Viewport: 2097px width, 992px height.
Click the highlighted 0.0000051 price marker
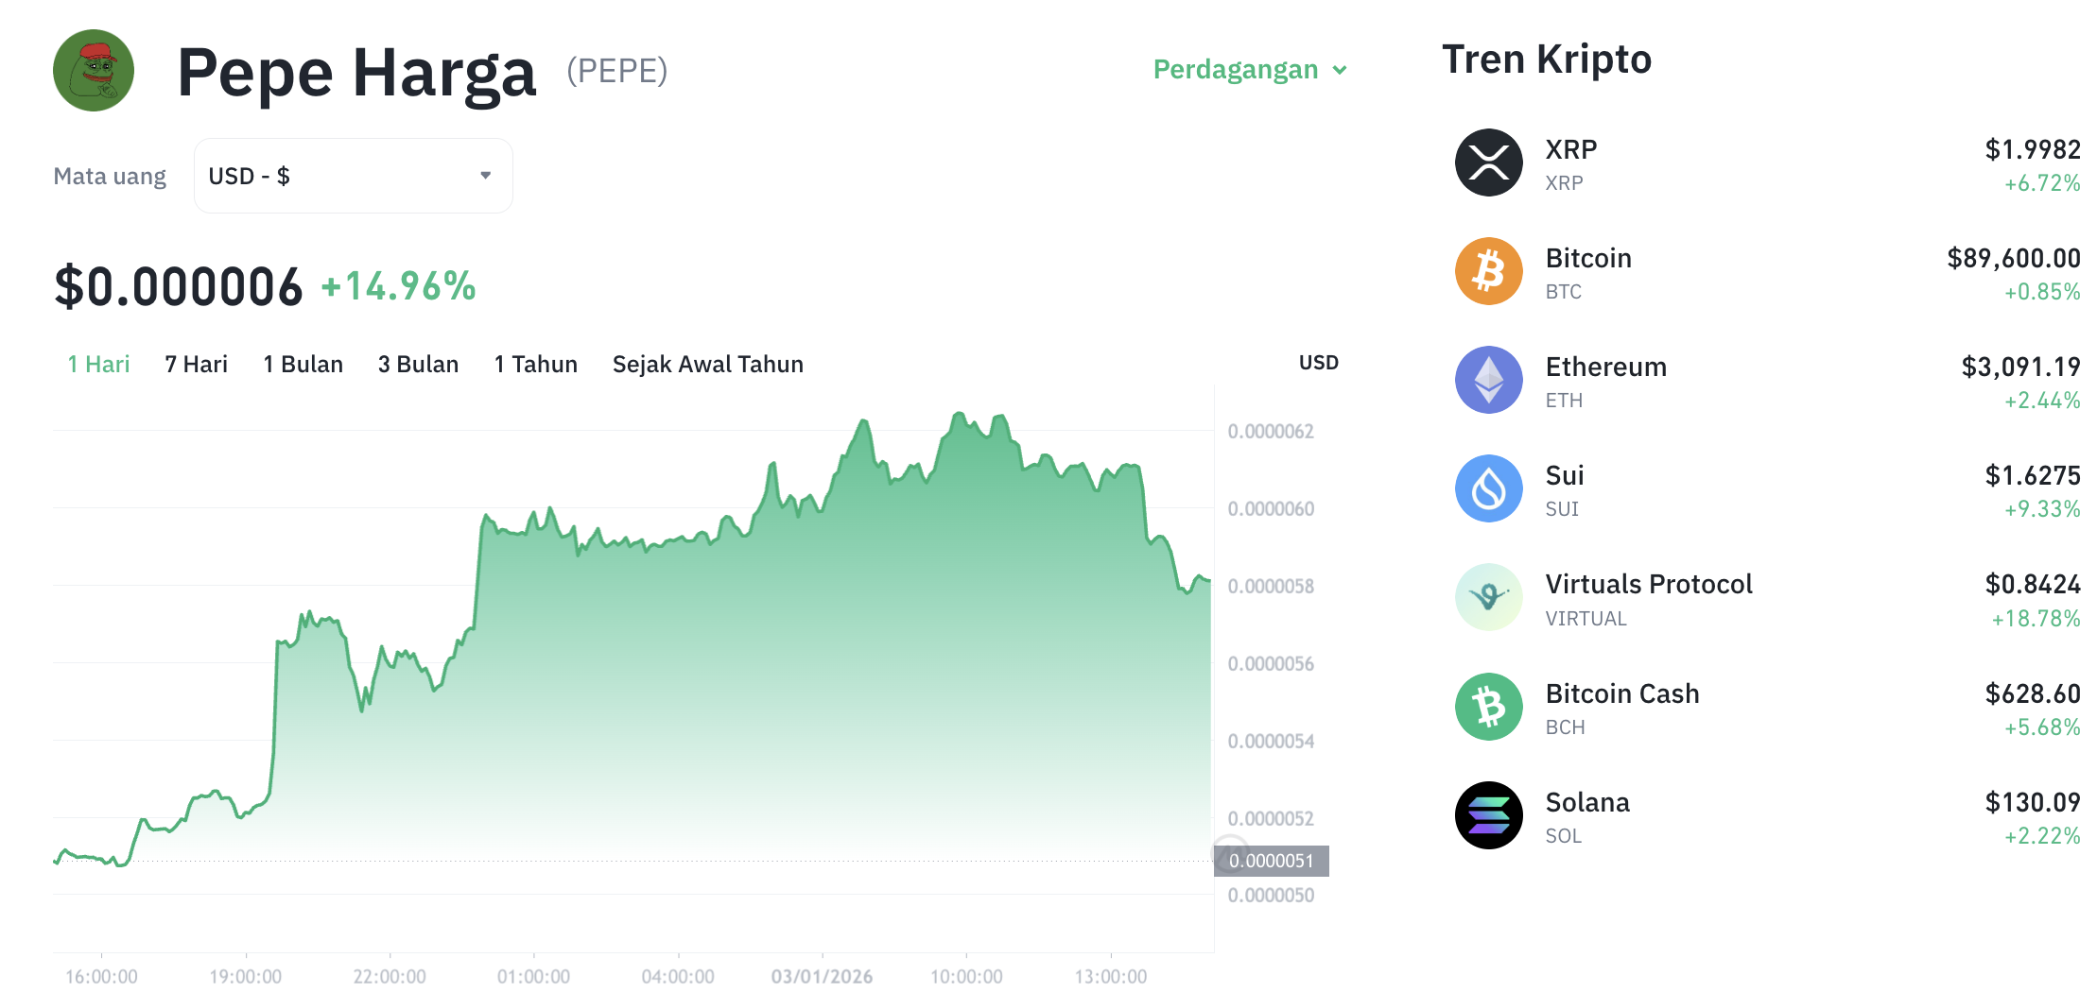tap(1271, 860)
